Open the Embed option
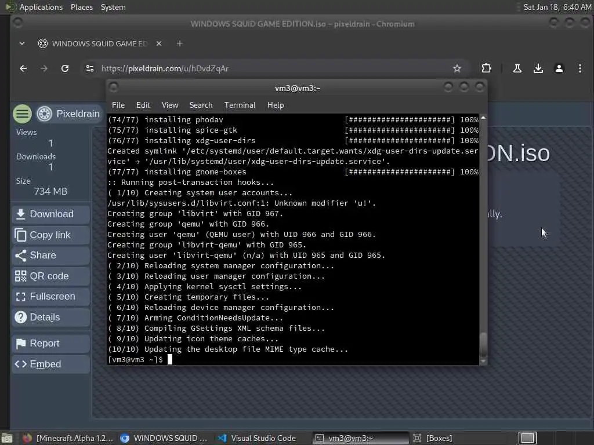 [51, 364]
